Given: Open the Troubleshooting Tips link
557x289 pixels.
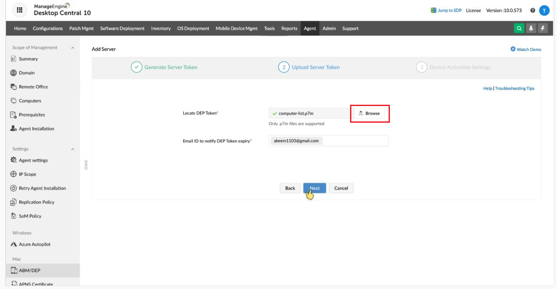Looking at the screenshot, I should pyautogui.click(x=515, y=88).
